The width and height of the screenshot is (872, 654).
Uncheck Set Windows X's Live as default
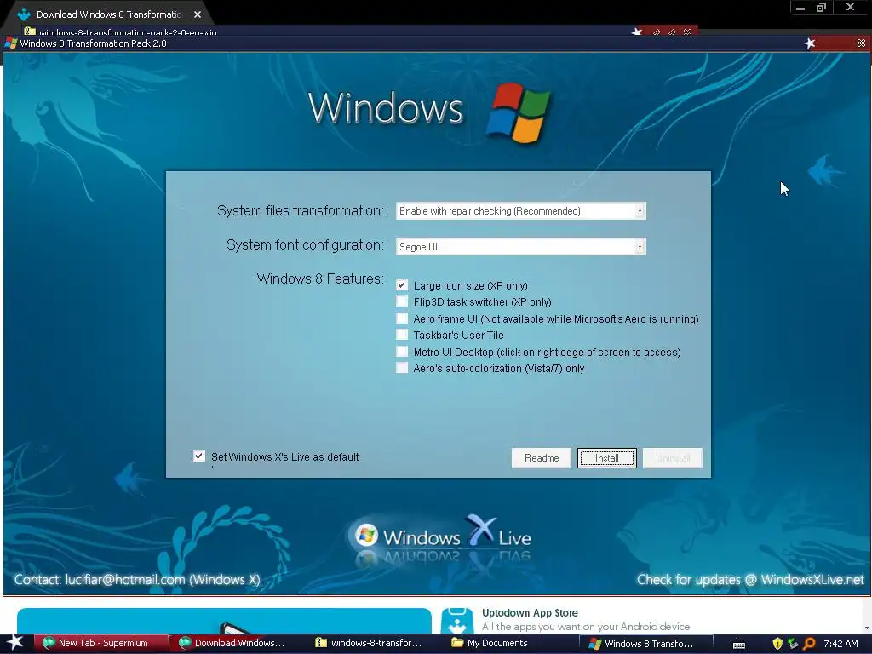(199, 456)
